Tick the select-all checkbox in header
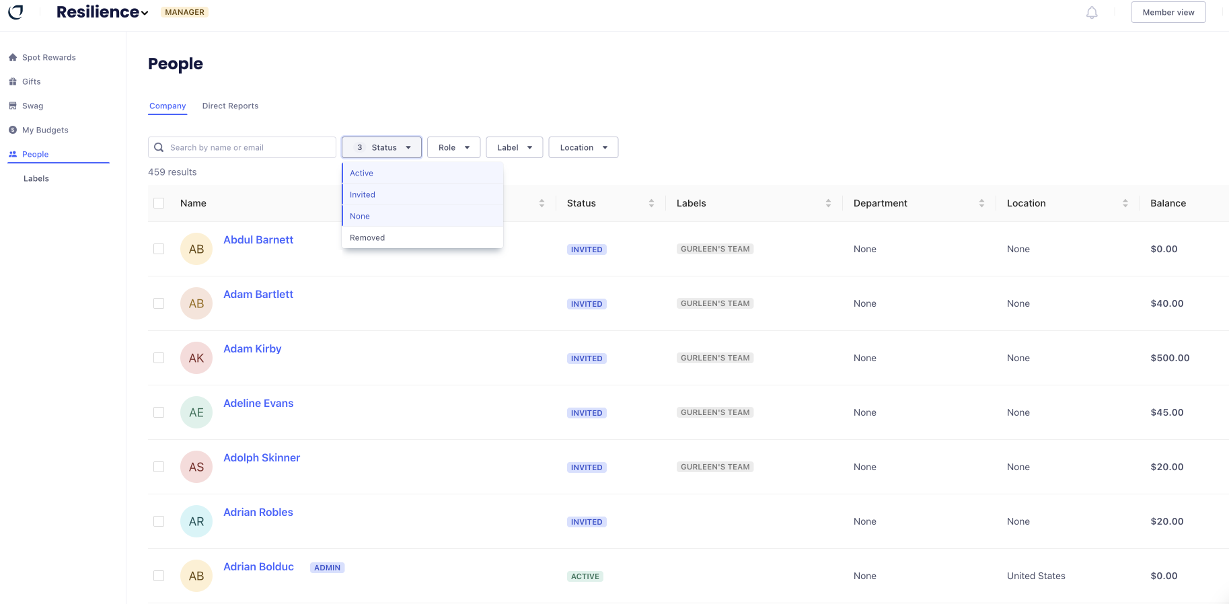 pos(159,203)
